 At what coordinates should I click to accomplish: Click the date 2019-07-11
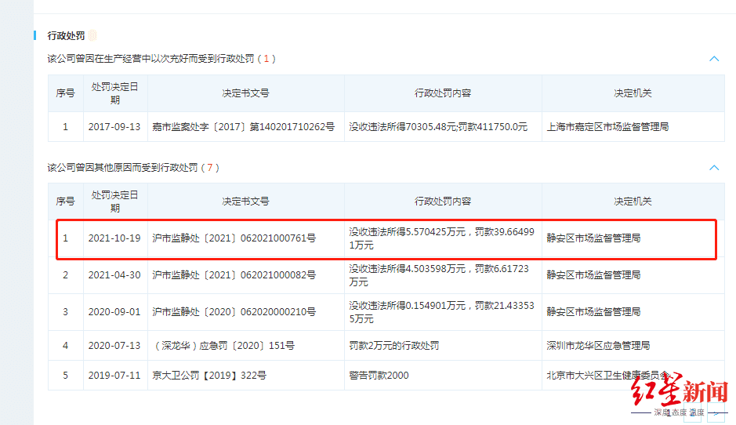pos(114,376)
